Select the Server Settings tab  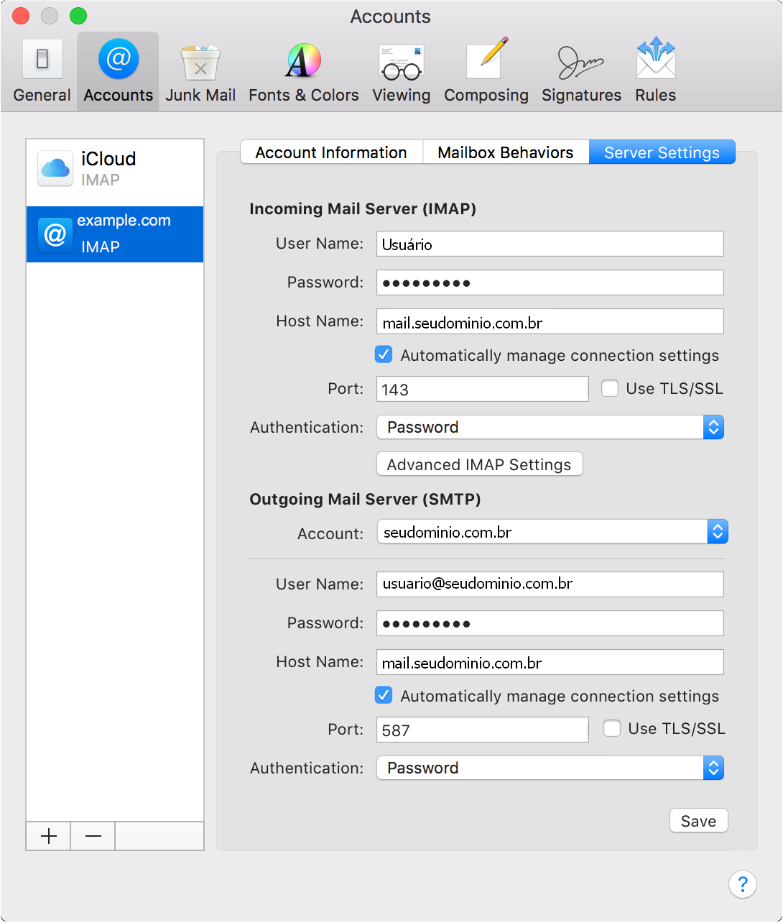[x=662, y=152]
